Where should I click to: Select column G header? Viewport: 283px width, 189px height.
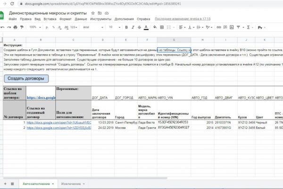click(x=174, y=40)
